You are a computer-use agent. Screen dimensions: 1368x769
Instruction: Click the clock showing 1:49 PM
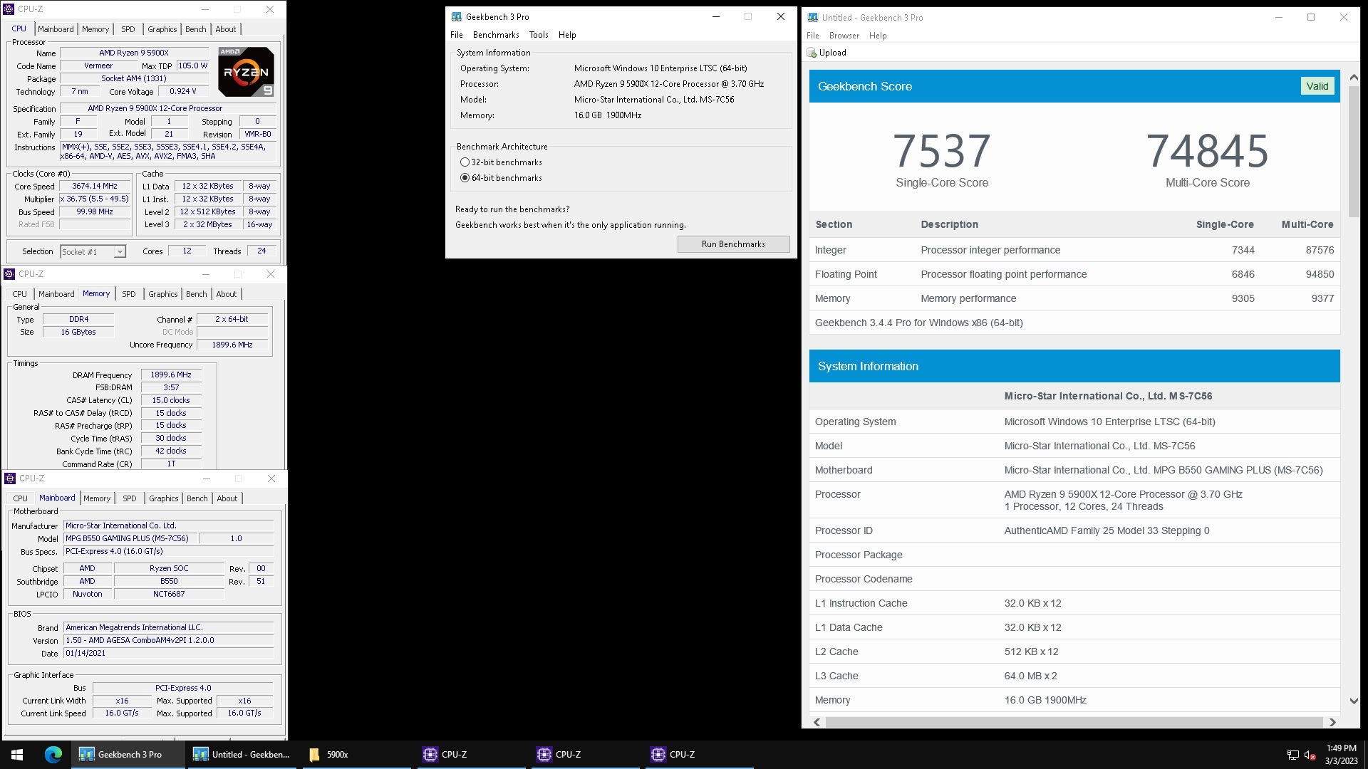1341,748
